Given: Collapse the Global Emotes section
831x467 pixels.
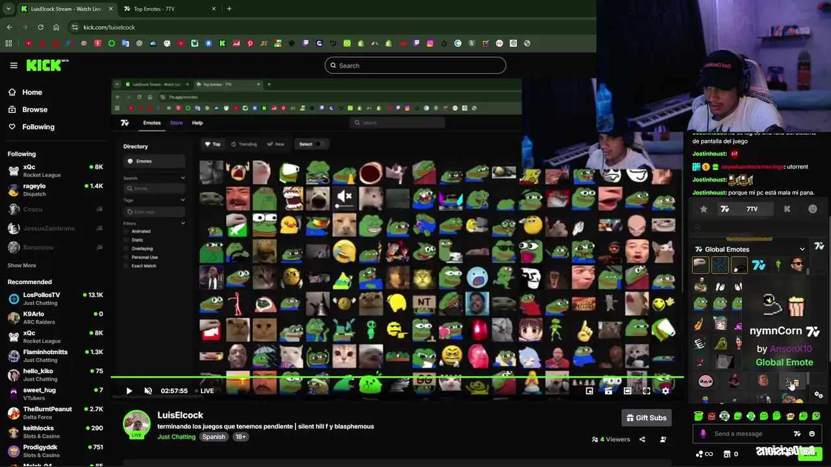Looking at the screenshot, I should 802,249.
